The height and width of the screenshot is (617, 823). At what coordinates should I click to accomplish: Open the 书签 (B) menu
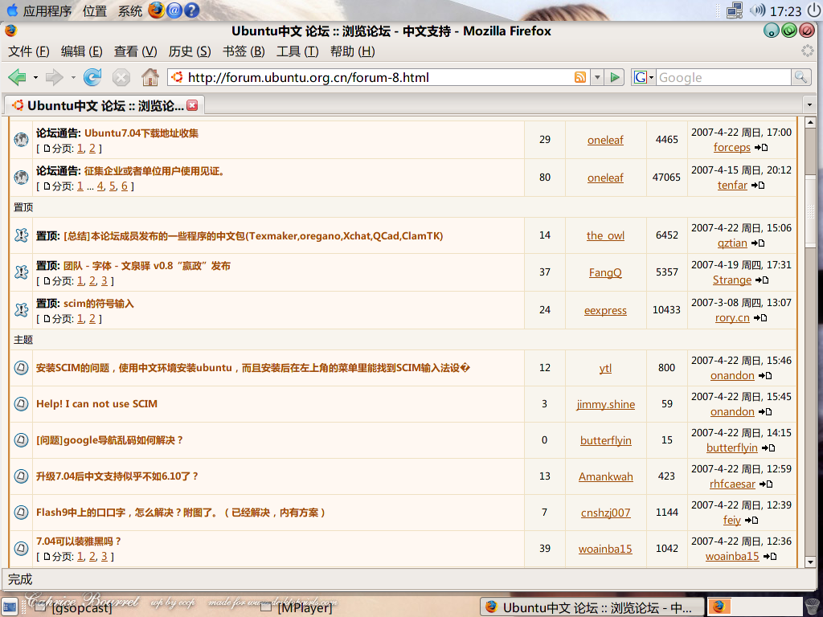(x=244, y=51)
